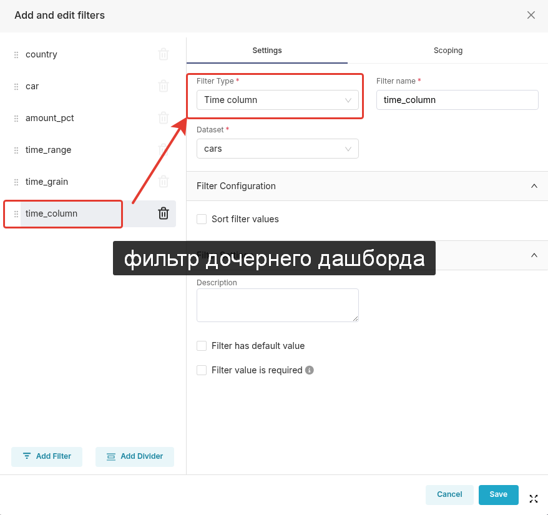Open the Dataset dropdown

tap(277, 149)
